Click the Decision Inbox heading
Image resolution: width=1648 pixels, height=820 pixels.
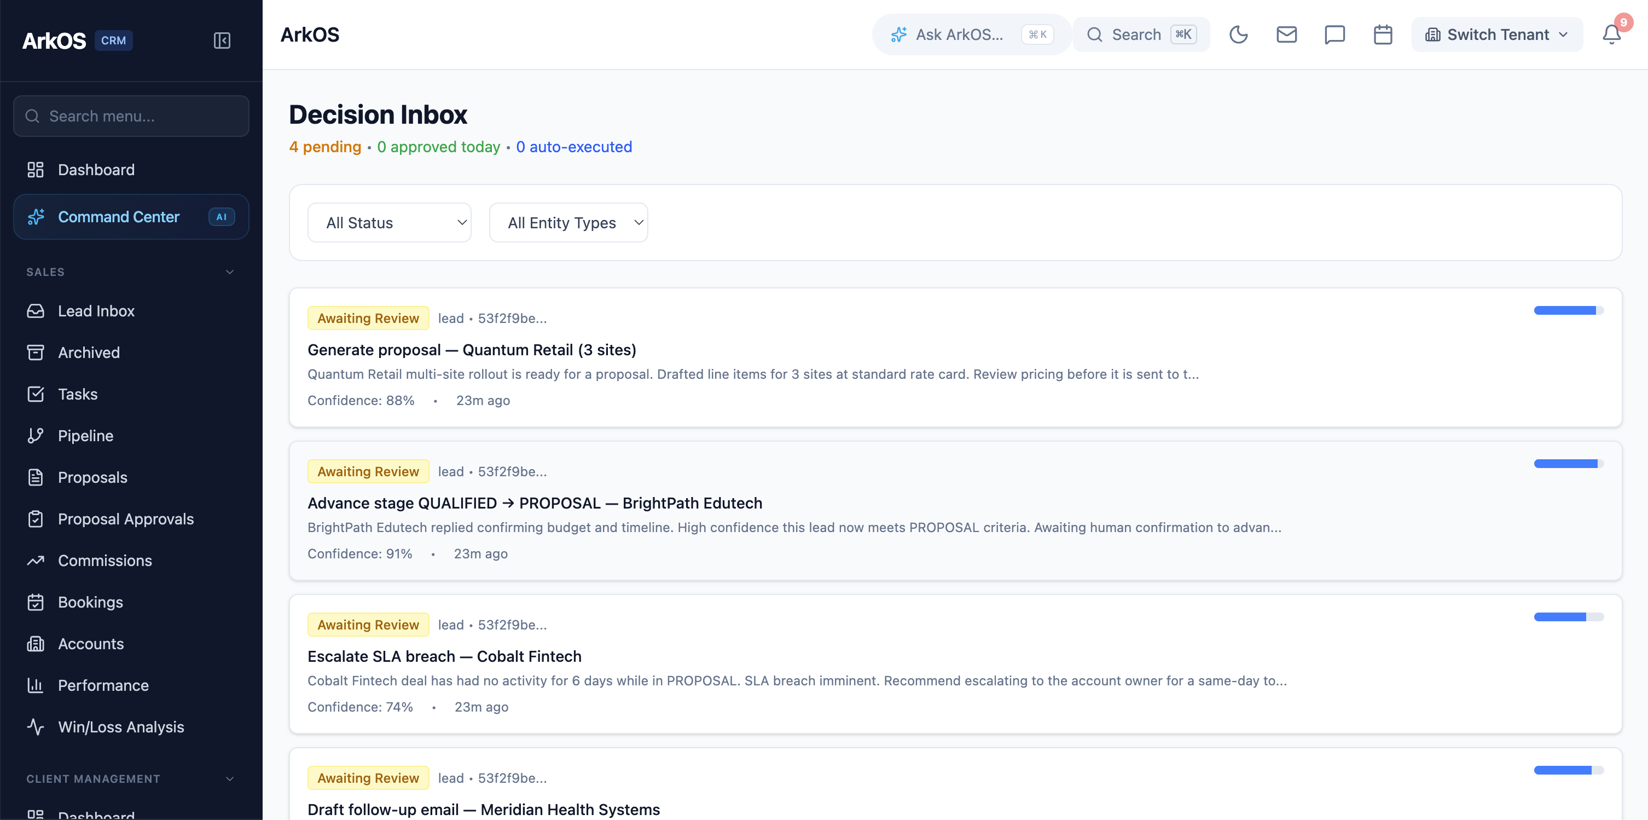pos(378,114)
